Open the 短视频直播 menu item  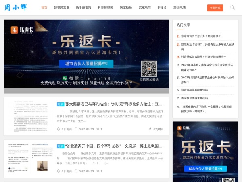(x=62, y=8)
